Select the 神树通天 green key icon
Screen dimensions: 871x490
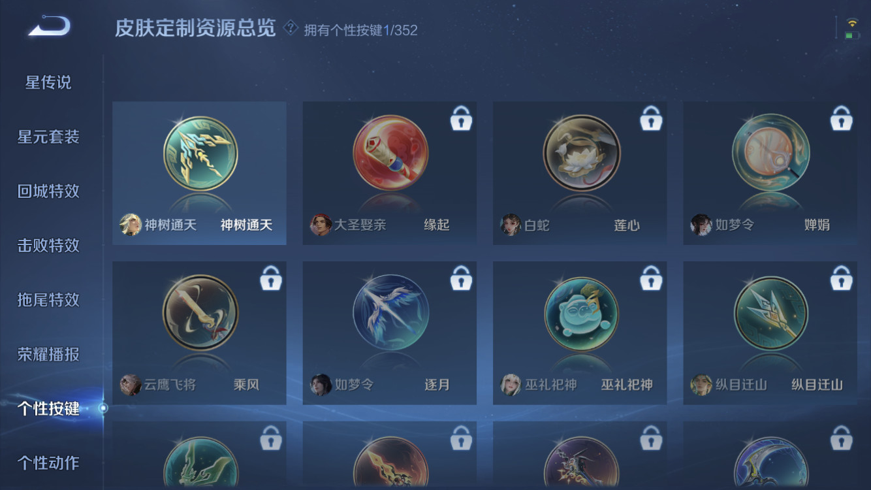(x=200, y=154)
